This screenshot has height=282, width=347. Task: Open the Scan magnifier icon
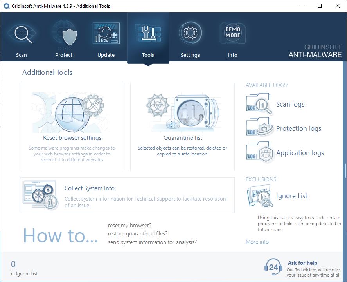click(x=22, y=34)
